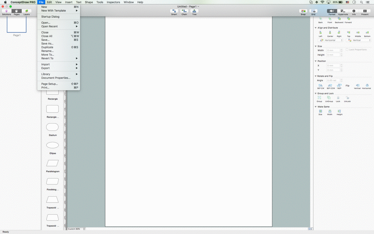
Task: Select Startup Dialog menu item
Action: click(59, 17)
